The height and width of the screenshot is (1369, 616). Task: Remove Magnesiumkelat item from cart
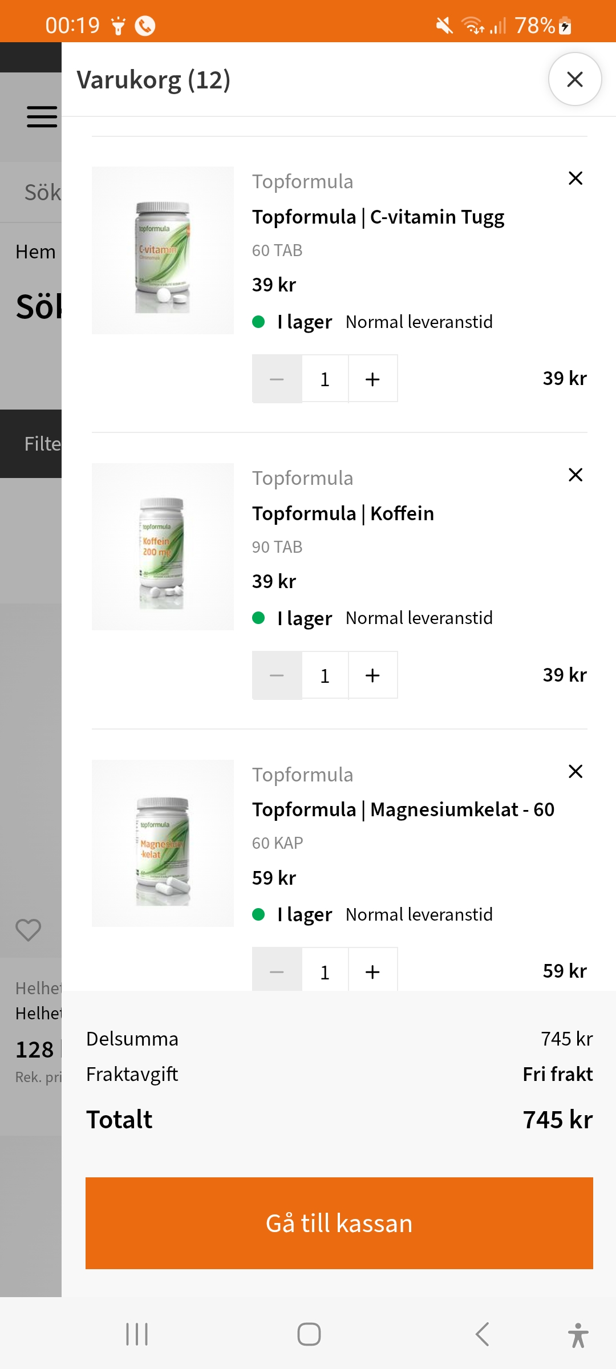[x=576, y=771]
